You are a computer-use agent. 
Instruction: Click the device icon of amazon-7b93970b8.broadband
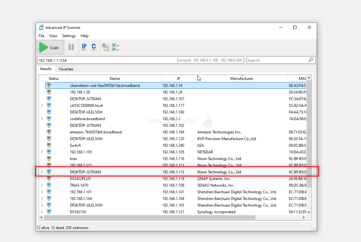(x=49, y=132)
